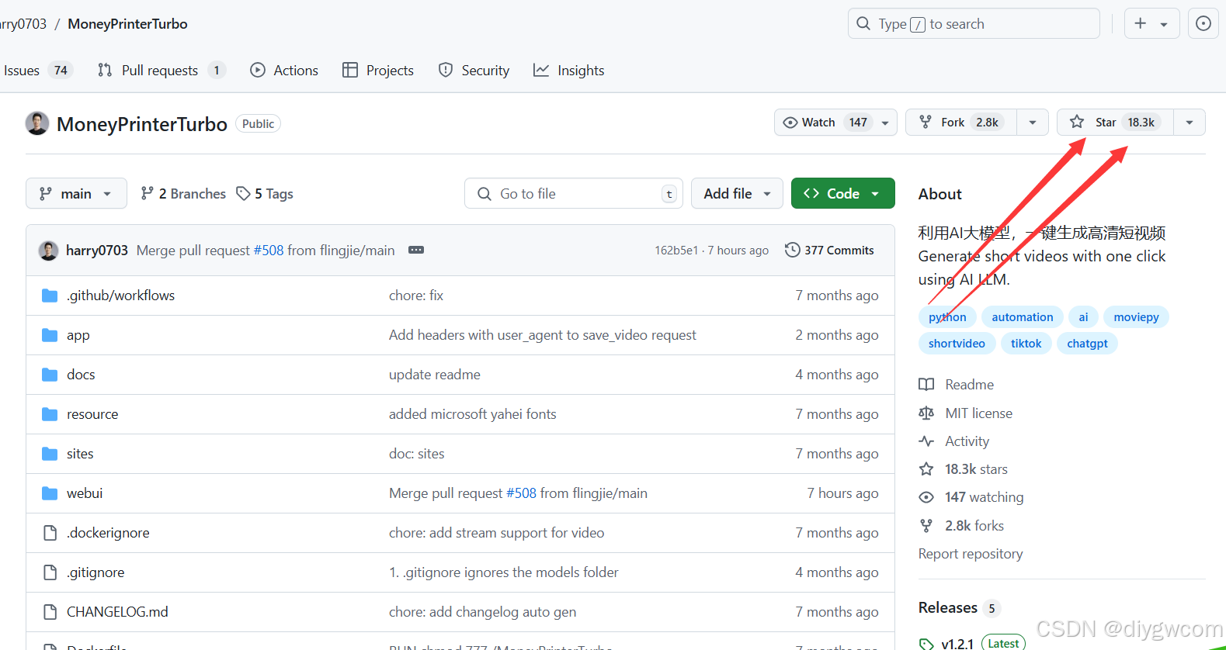The width and height of the screenshot is (1226, 650).
Task: Open the Projects tab
Action: (378, 71)
